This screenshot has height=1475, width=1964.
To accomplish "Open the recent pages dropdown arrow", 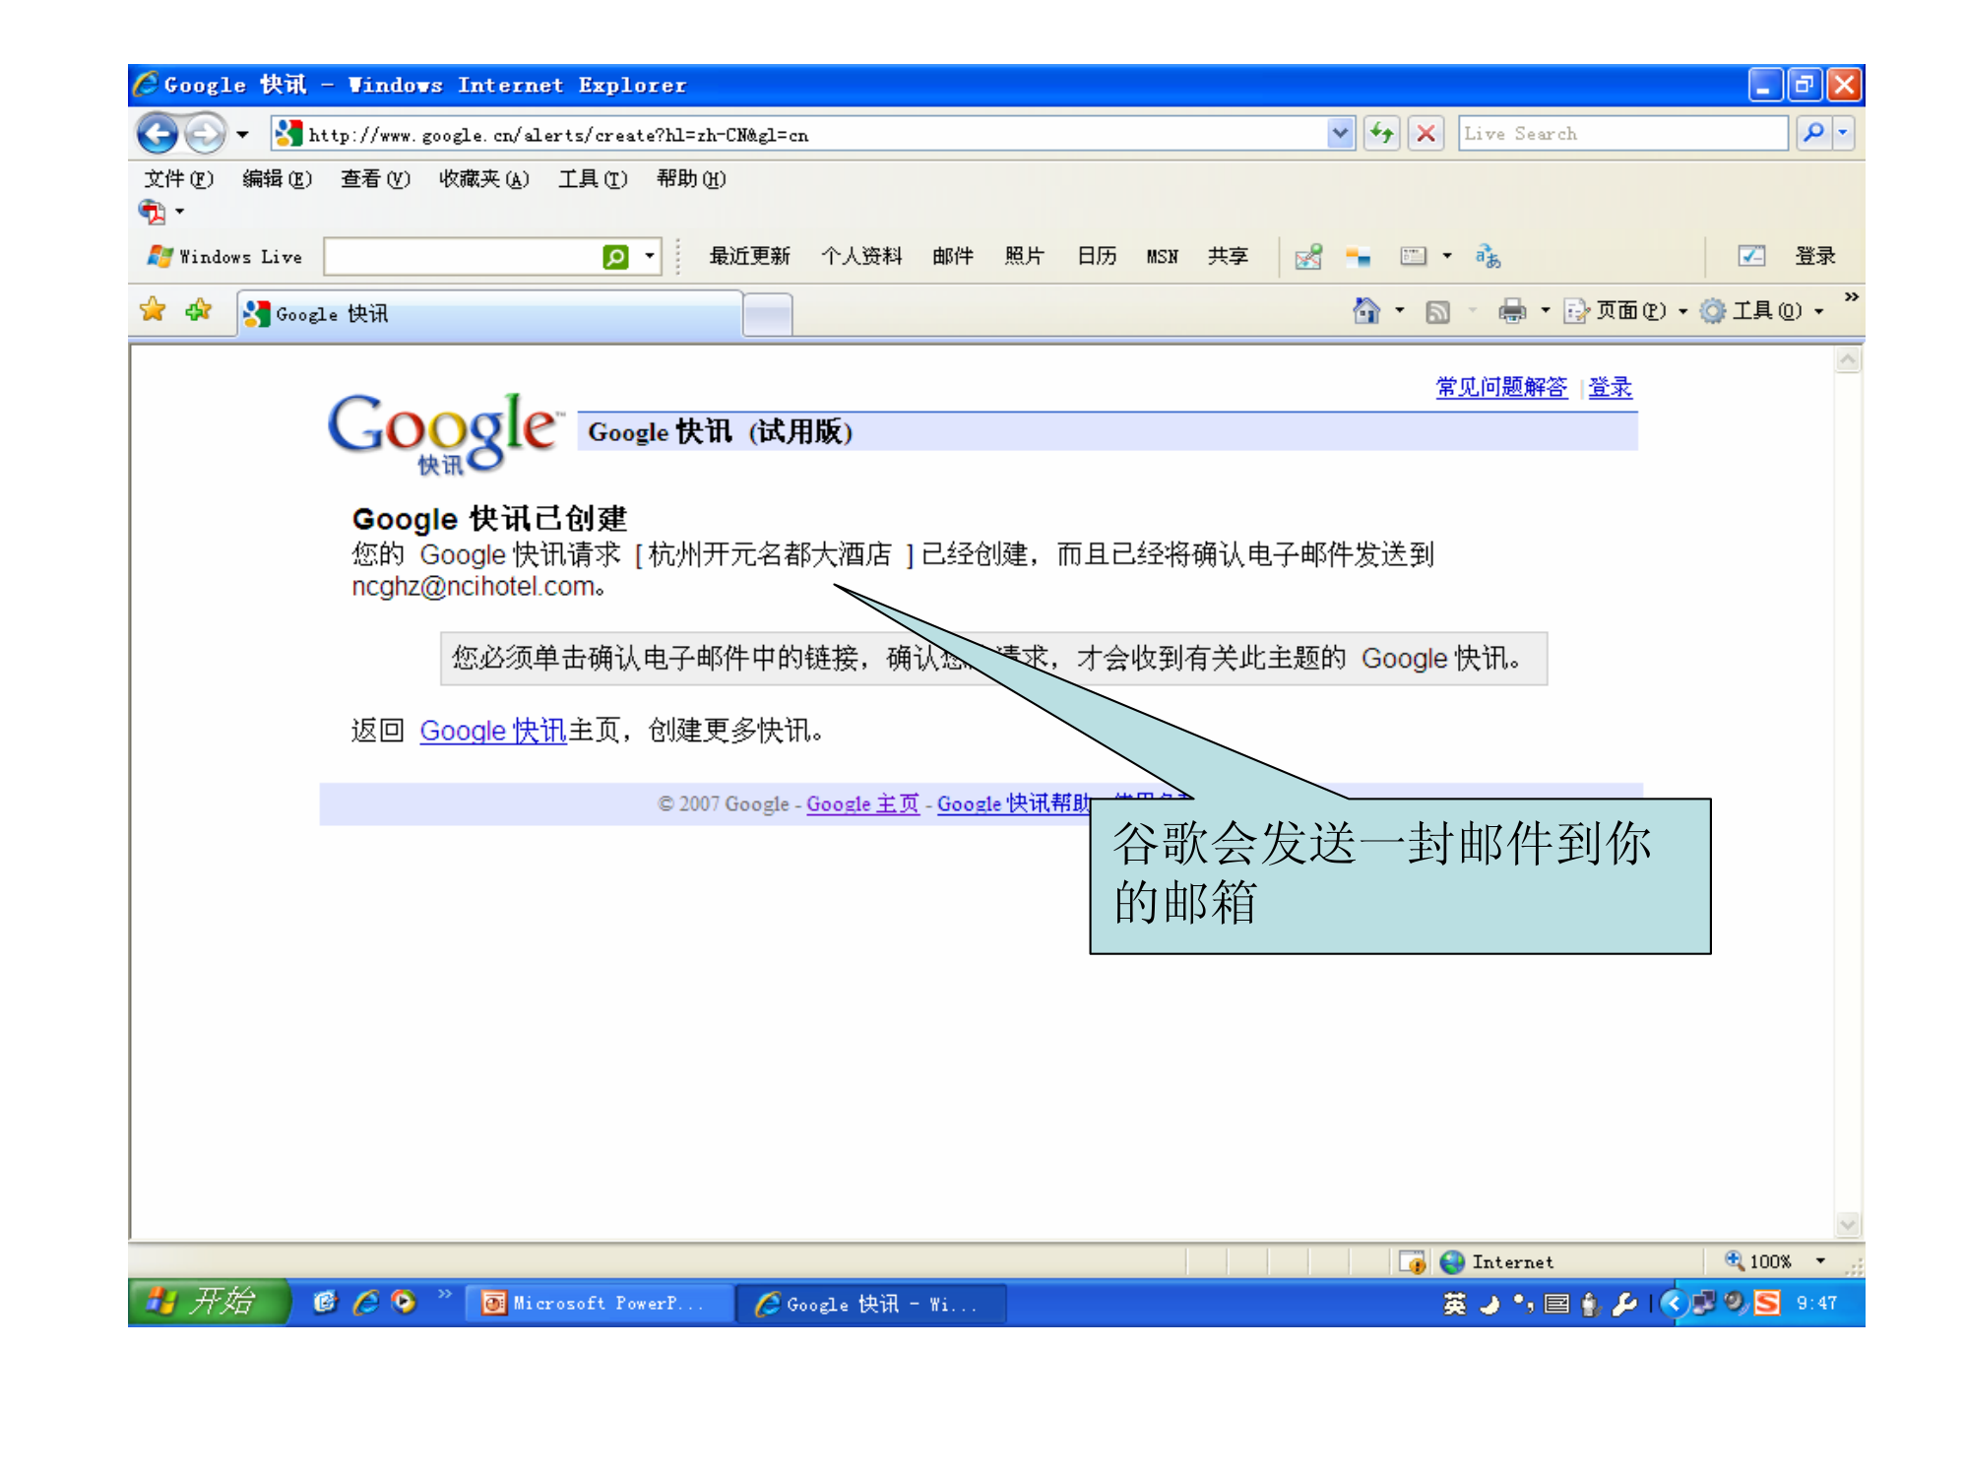I will [242, 135].
